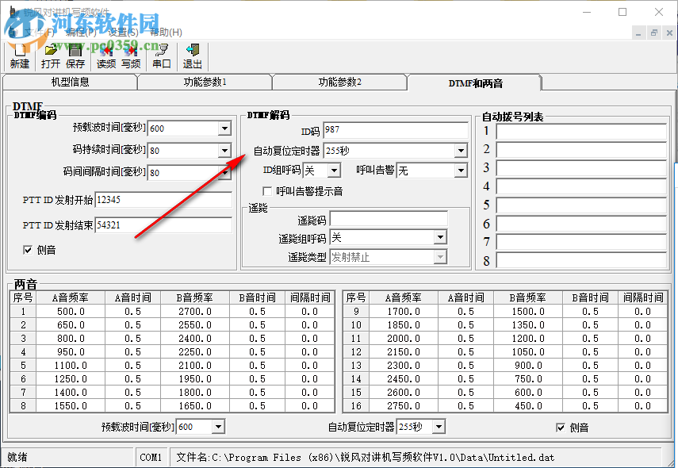Uncheck 侧音 at the bottom right
Viewport: 678px width, 468px height.
point(561,427)
